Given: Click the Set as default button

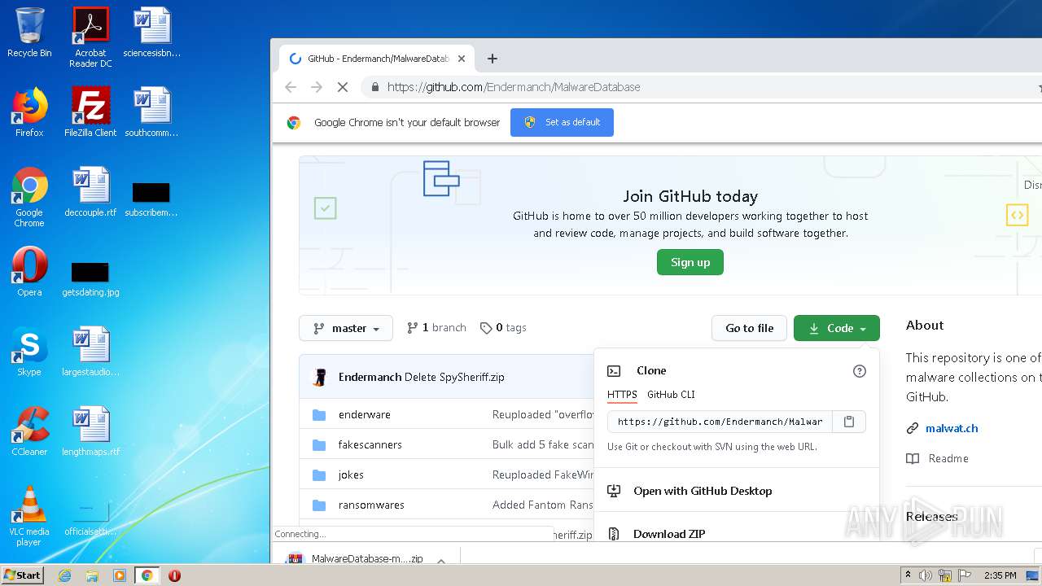Looking at the screenshot, I should tap(562, 122).
